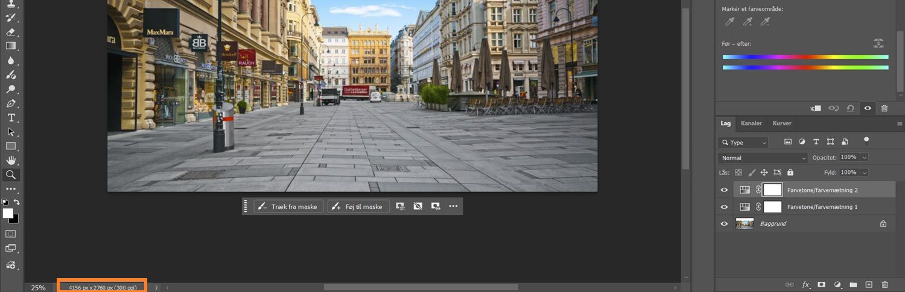Viewport: 905px width, 292px height.
Task: Open the Fyld slider dropdown arrow
Action: pyautogui.click(x=864, y=172)
